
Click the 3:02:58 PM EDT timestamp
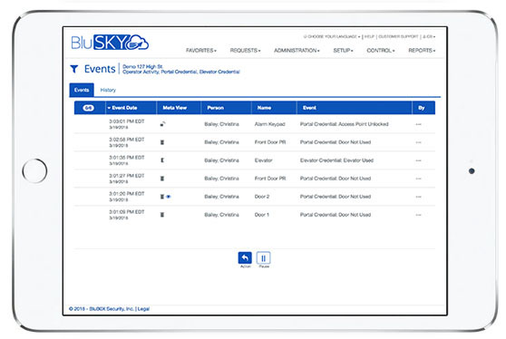click(x=127, y=140)
